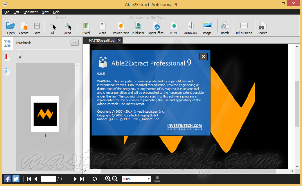Open the Edit menu
302x186 pixels.
click(16, 12)
